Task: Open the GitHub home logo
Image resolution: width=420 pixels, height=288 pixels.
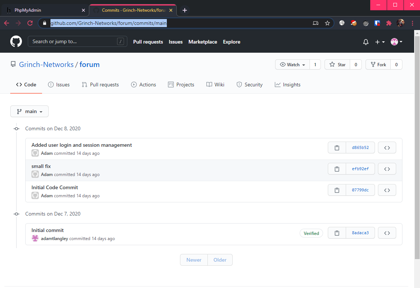Action: click(16, 41)
